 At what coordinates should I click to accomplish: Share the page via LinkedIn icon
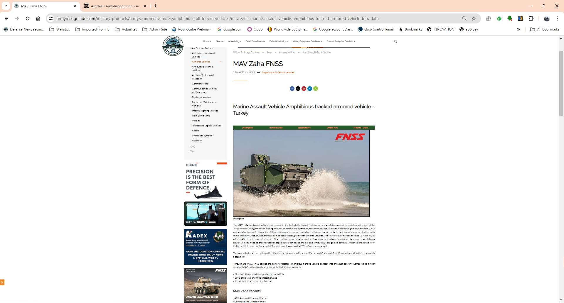tap(310, 89)
